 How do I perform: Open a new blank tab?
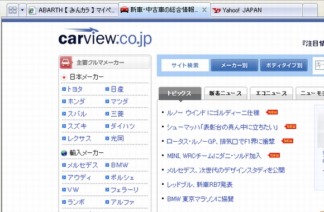pyautogui.click(x=310, y=10)
